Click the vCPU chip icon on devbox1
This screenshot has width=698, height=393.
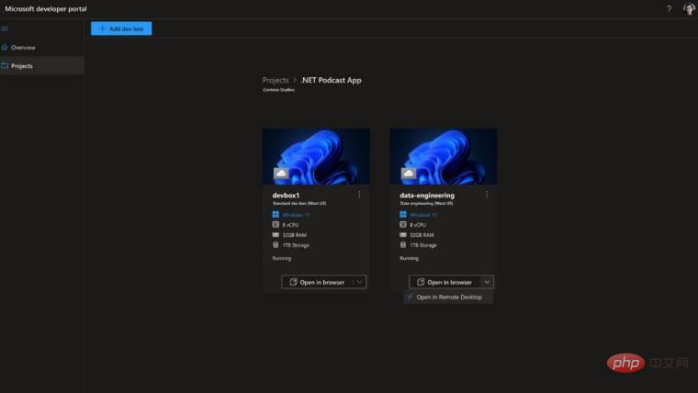pos(276,225)
